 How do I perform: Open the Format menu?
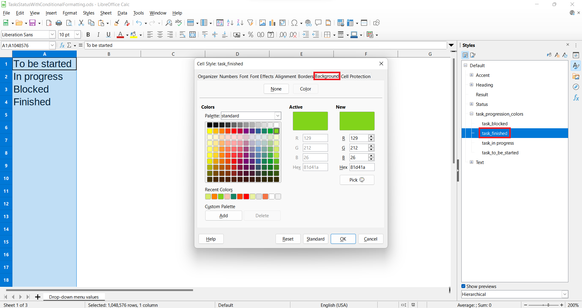click(x=70, y=13)
